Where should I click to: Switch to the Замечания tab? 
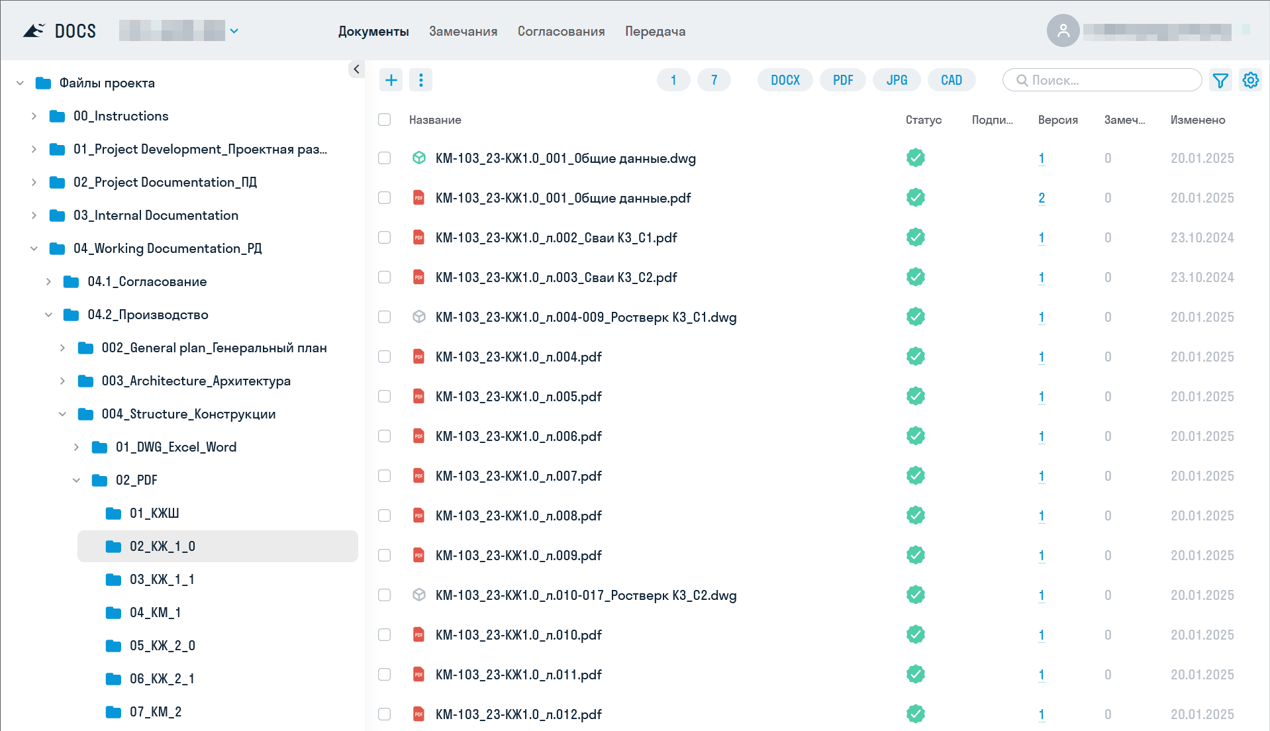click(463, 31)
